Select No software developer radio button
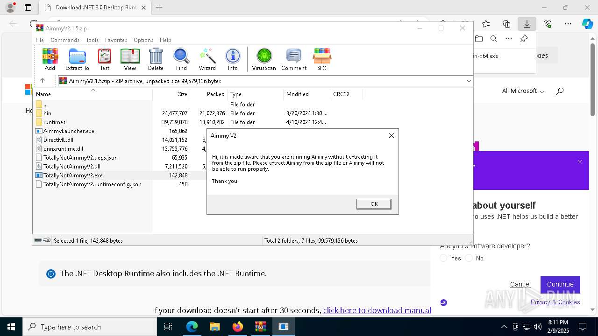The height and width of the screenshot is (336, 598). (469, 258)
